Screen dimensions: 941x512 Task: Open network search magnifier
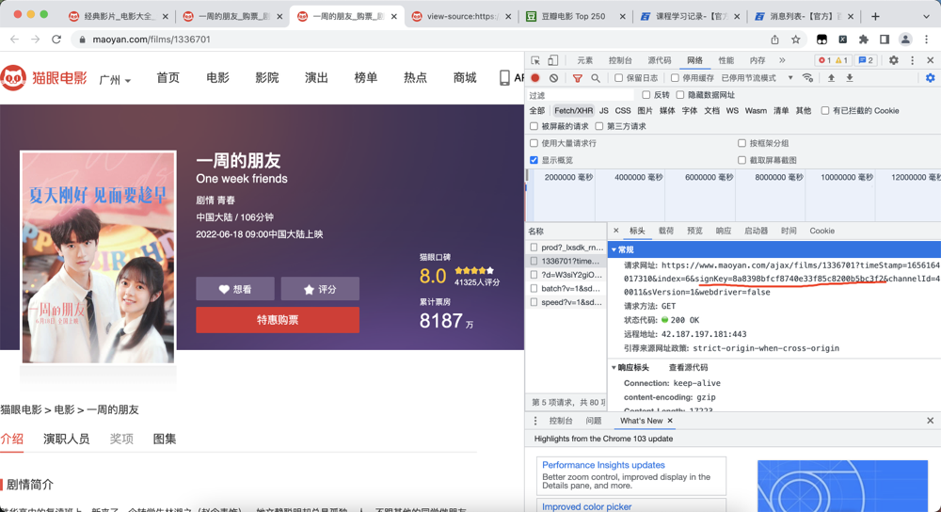[x=596, y=78]
